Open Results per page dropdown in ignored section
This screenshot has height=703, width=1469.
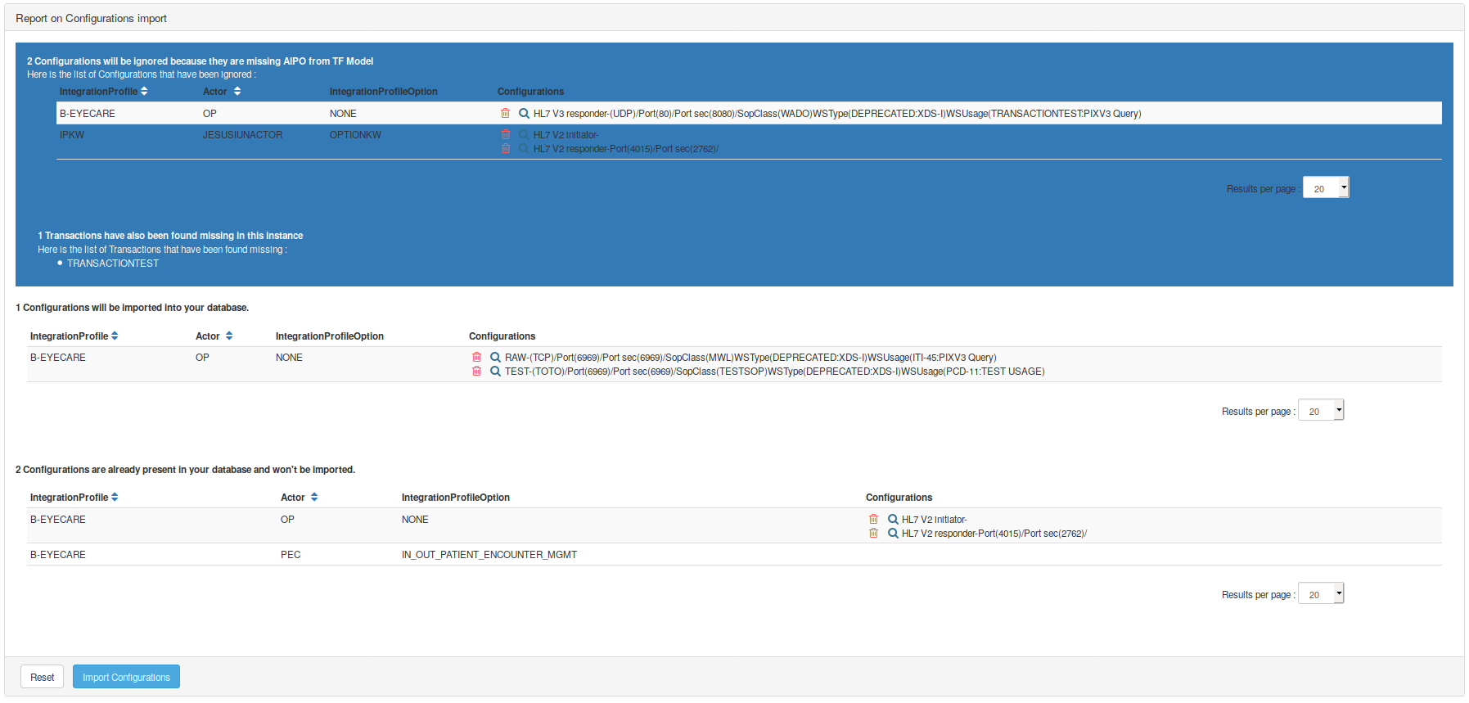click(1325, 188)
